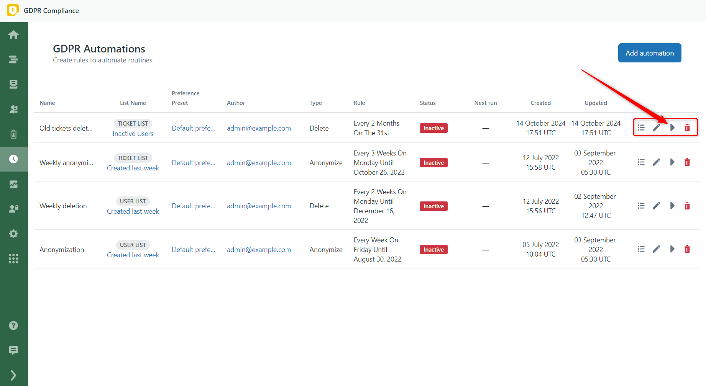Click the GDPR Compliance app logo
This screenshot has height=386, width=706.
tap(13, 10)
